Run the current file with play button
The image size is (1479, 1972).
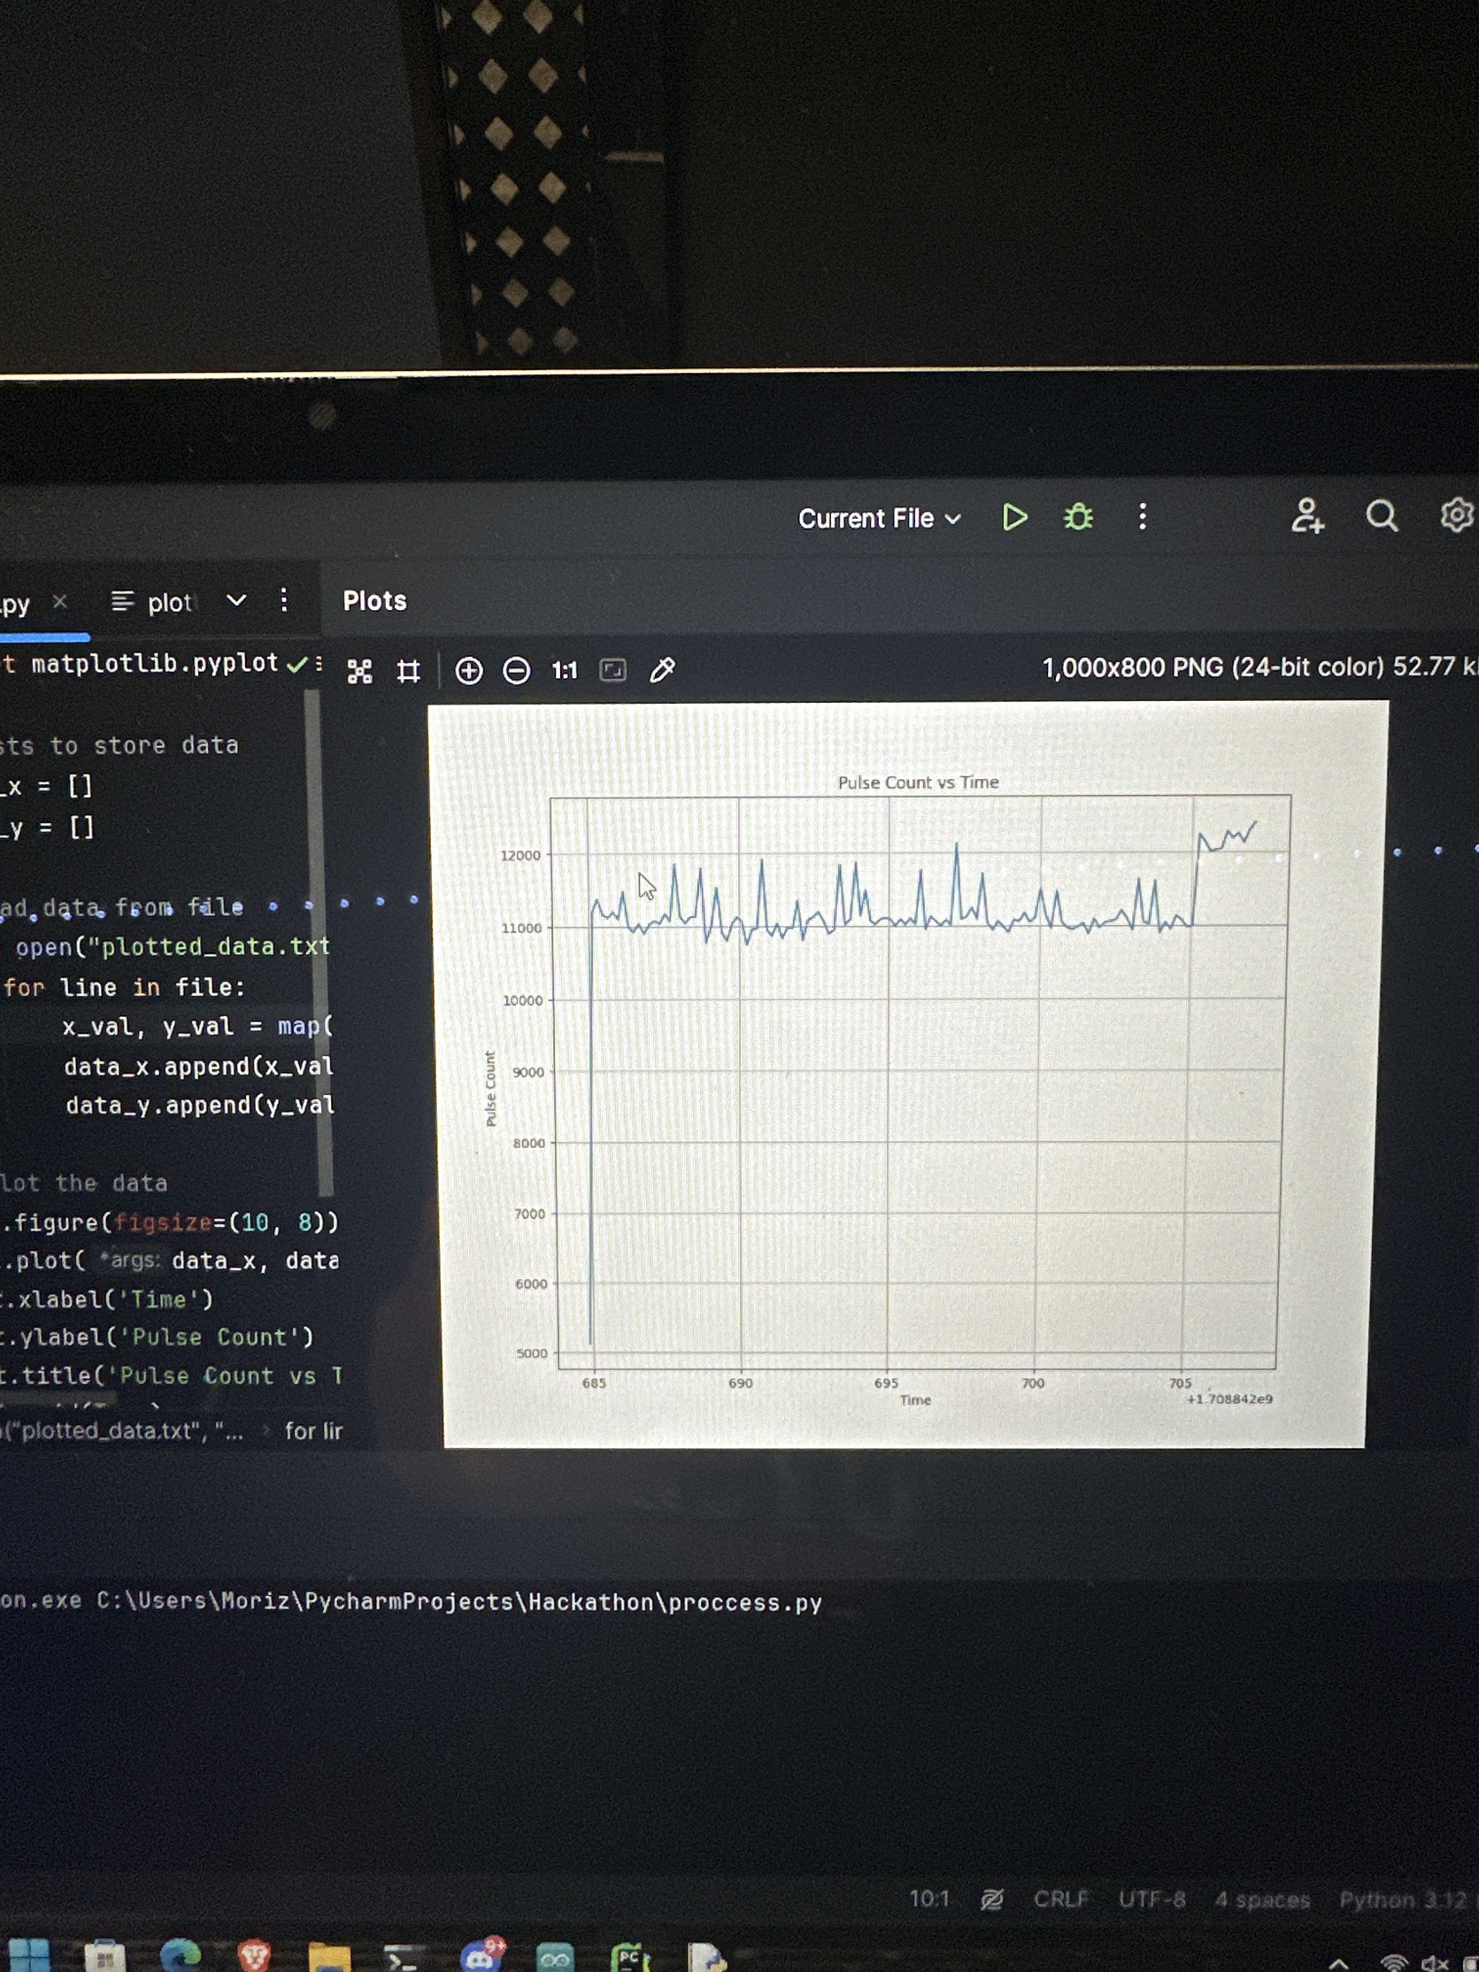pyautogui.click(x=1014, y=518)
